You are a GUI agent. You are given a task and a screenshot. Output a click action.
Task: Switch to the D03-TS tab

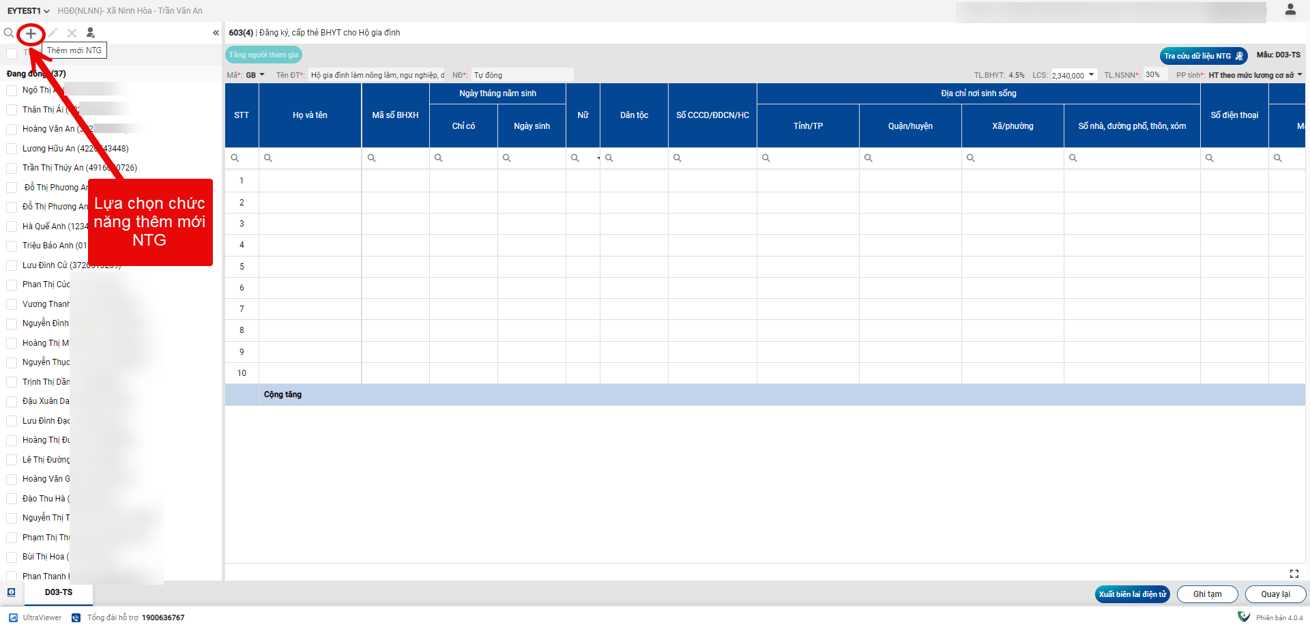59,592
